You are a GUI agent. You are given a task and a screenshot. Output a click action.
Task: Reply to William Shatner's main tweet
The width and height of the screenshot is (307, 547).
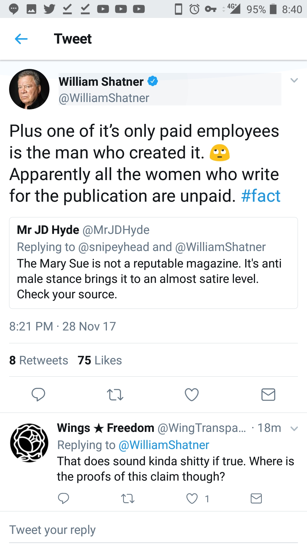(38, 395)
